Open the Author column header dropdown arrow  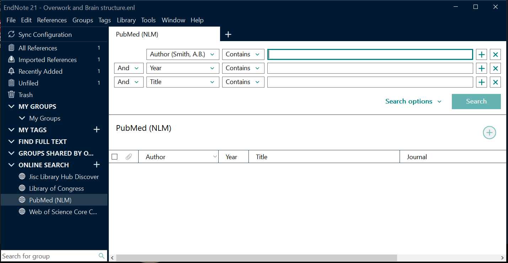point(215,157)
